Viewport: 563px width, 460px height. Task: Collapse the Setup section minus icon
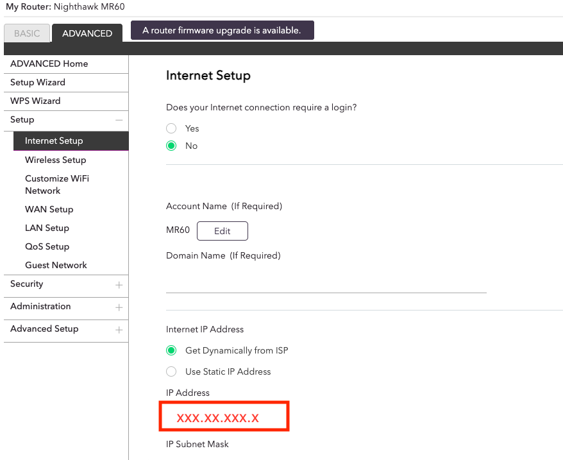119,120
